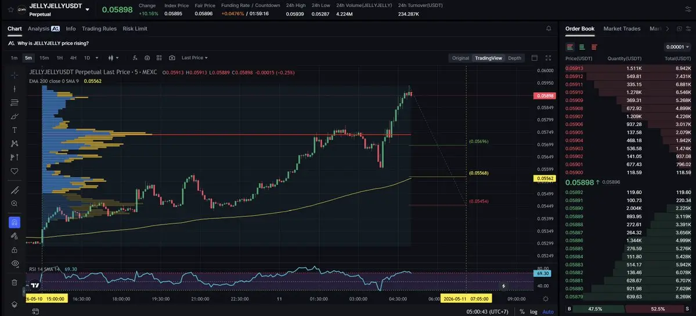Select the ruler measure tool
696x316 pixels.
click(x=14, y=190)
